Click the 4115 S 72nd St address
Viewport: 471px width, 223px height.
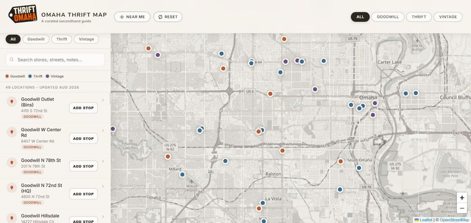(x=34, y=111)
